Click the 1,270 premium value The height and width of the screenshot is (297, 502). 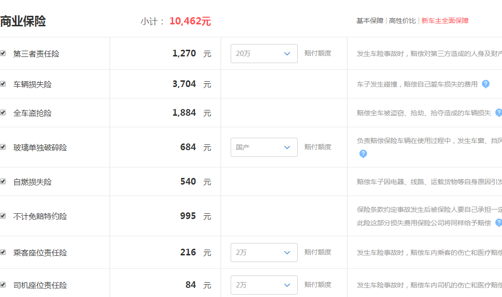[x=184, y=53]
